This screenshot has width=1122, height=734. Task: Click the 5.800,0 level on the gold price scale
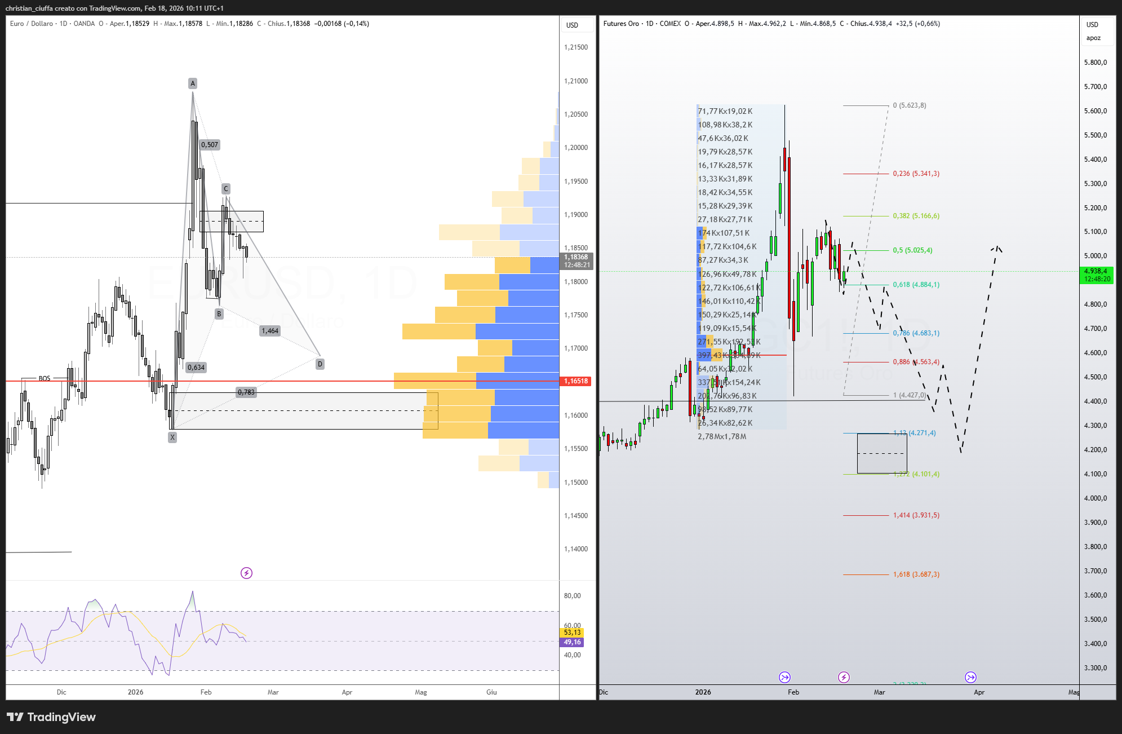(x=1096, y=63)
